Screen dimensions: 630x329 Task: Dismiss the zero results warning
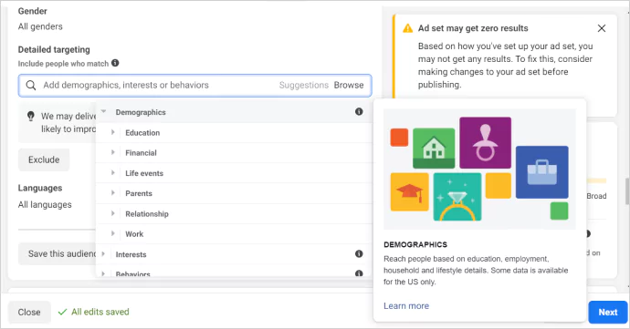point(602,28)
